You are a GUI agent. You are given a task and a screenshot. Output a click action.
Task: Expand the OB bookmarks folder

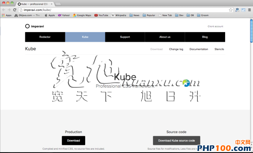coord(190,15)
